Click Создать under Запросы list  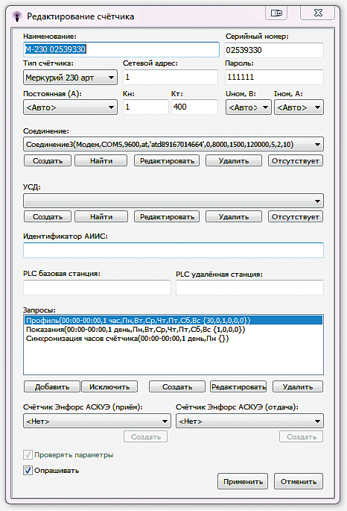[x=177, y=387]
